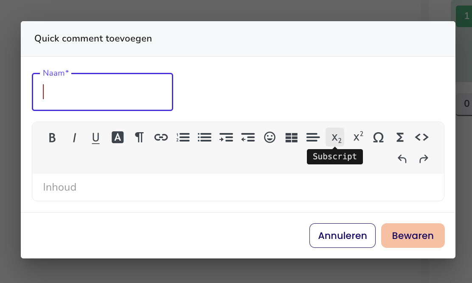Decrease indent of the text
Screen dimensions: 472x283
(248, 137)
